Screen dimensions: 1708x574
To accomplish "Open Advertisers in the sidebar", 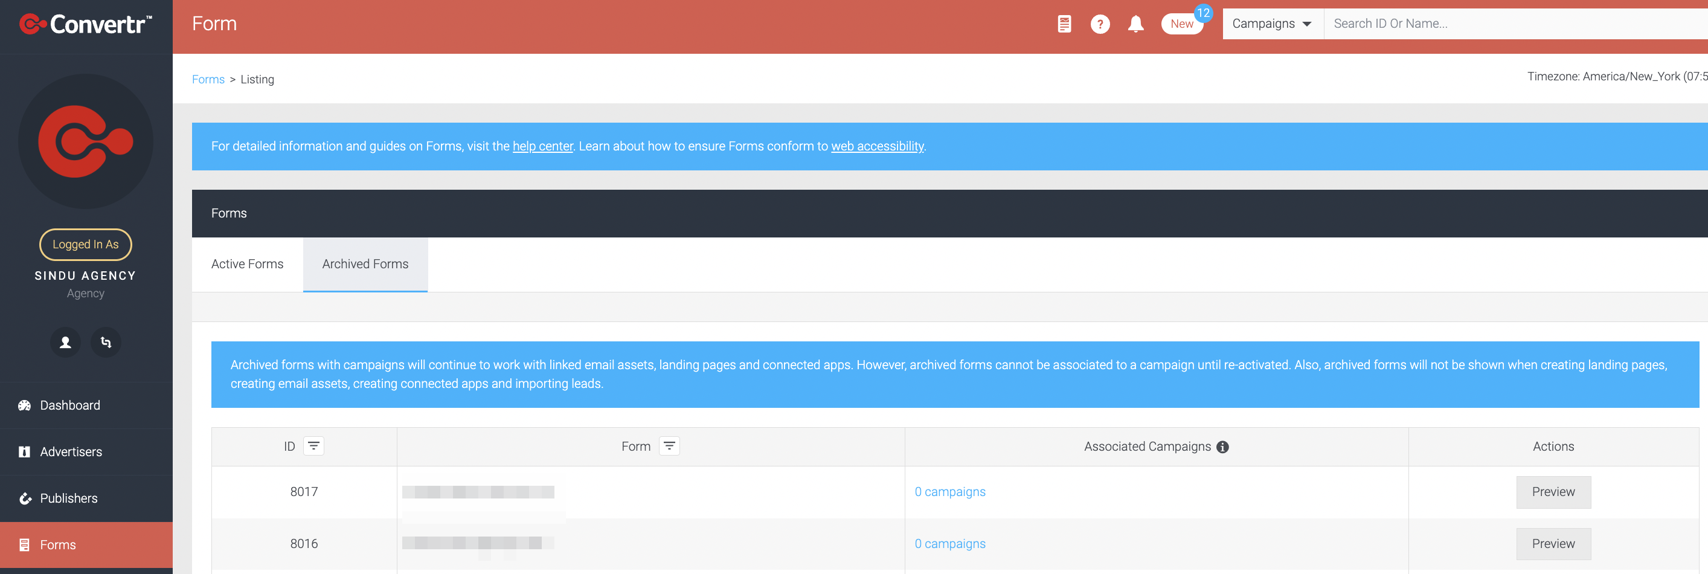I will point(86,452).
